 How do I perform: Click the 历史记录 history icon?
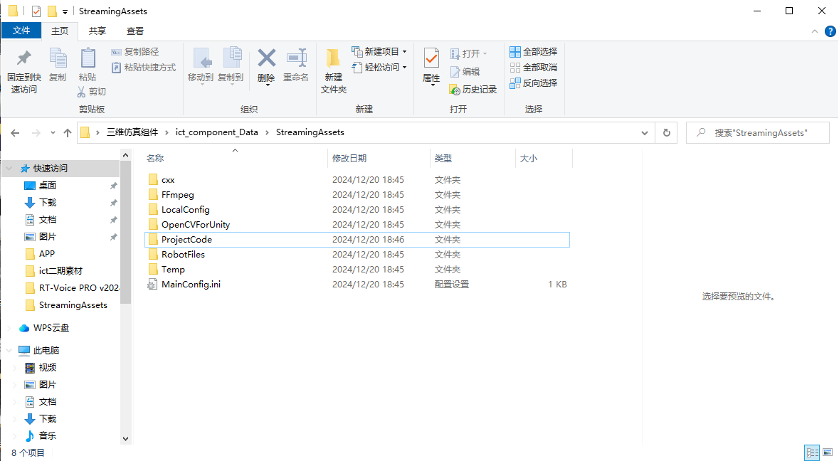455,90
